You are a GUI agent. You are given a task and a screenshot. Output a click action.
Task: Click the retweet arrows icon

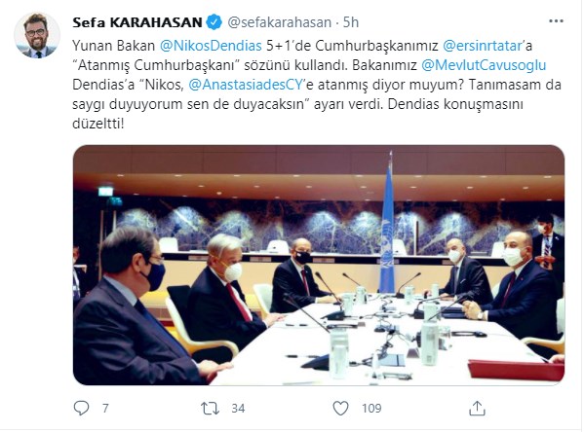click(211, 409)
